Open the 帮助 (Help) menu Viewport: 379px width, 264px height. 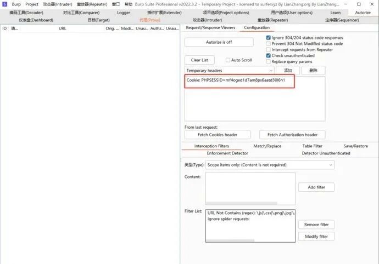(129, 4)
